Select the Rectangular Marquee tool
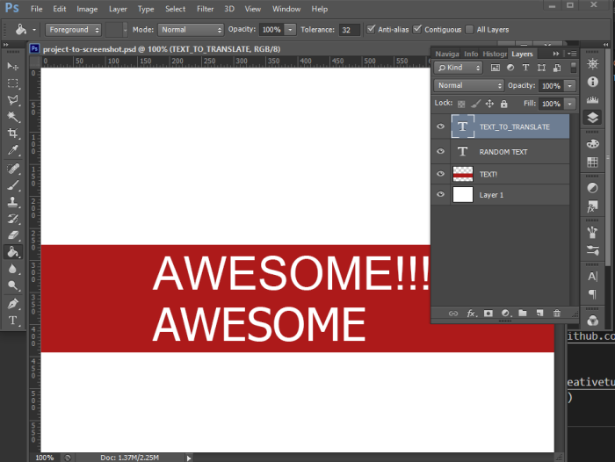Image resolution: width=615 pixels, height=462 pixels. [12, 83]
